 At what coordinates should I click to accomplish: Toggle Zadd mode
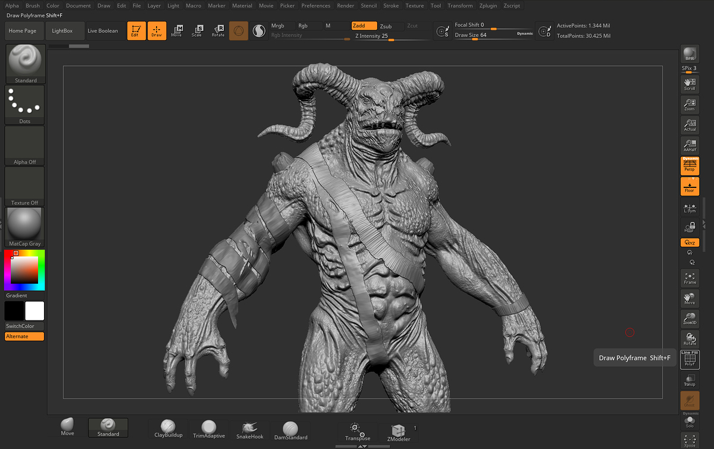(x=364, y=26)
